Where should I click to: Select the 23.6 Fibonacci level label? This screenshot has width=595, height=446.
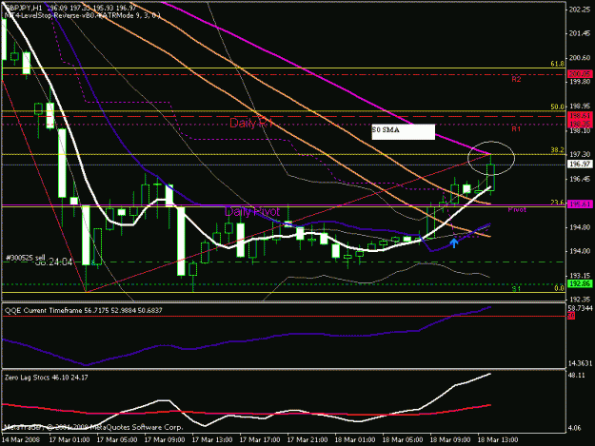coord(557,203)
